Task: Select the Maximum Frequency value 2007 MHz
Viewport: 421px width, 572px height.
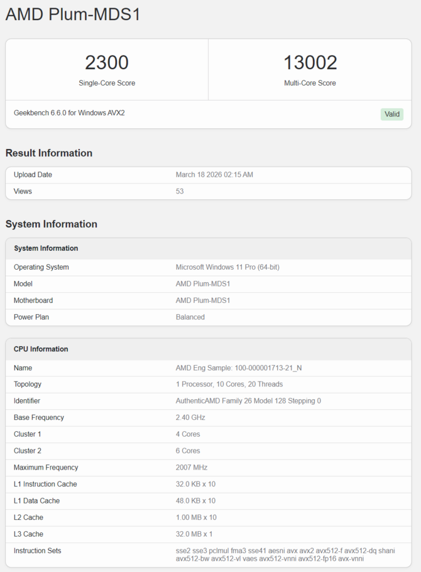Action: [192, 467]
